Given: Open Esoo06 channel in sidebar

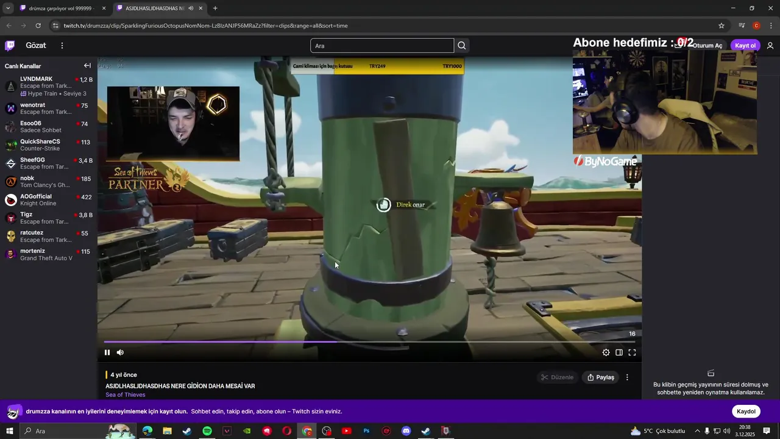Looking at the screenshot, I should tap(49, 127).
